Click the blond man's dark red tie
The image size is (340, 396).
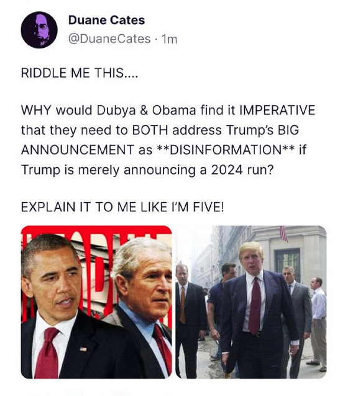(x=255, y=305)
